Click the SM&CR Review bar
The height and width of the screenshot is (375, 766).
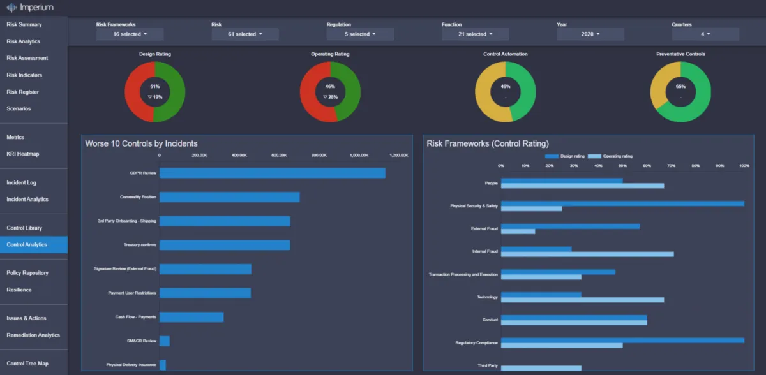(x=165, y=341)
